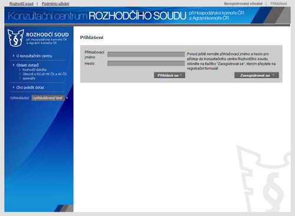Select the Rozhodčí doložka subcategory
Viewport: 295px width, 216px height.
pyautogui.click(x=34, y=70)
